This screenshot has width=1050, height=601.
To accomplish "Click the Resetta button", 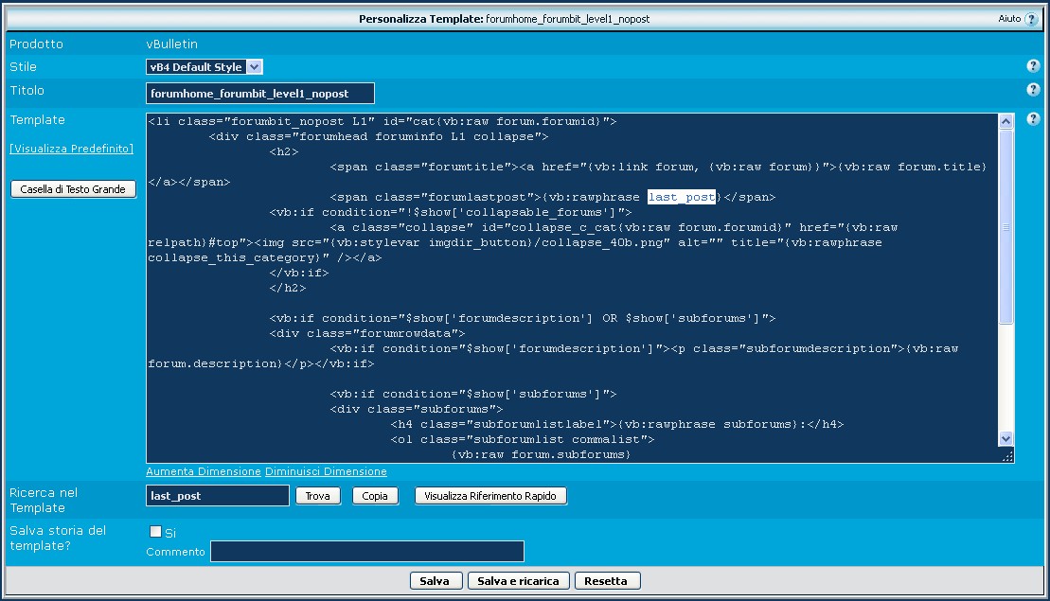I will point(606,581).
